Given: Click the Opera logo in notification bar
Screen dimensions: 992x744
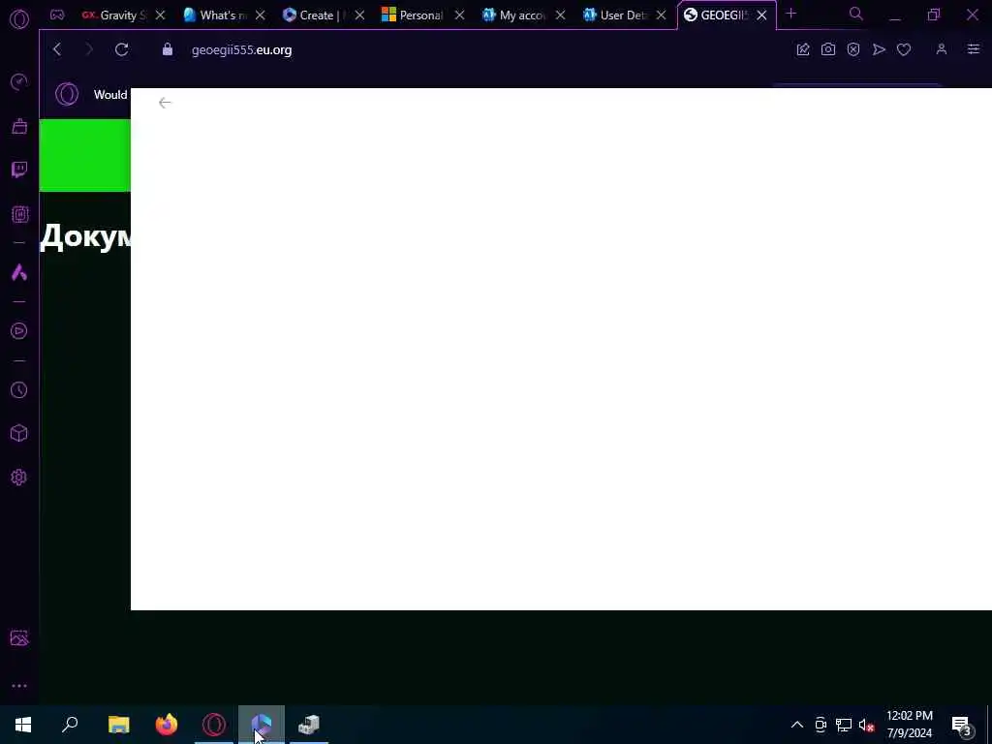Looking at the screenshot, I should pyautogui.click(x=67, y=94).
